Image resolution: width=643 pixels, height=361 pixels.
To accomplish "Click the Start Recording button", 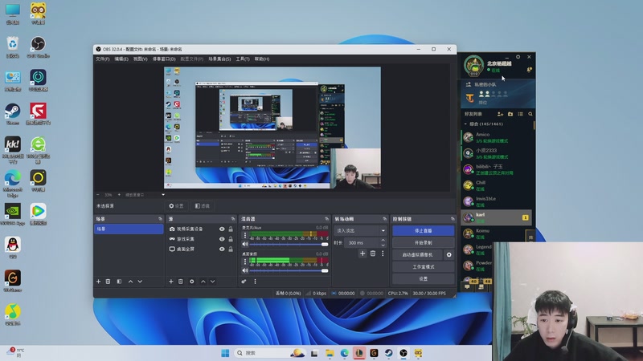I will point(424,243).
